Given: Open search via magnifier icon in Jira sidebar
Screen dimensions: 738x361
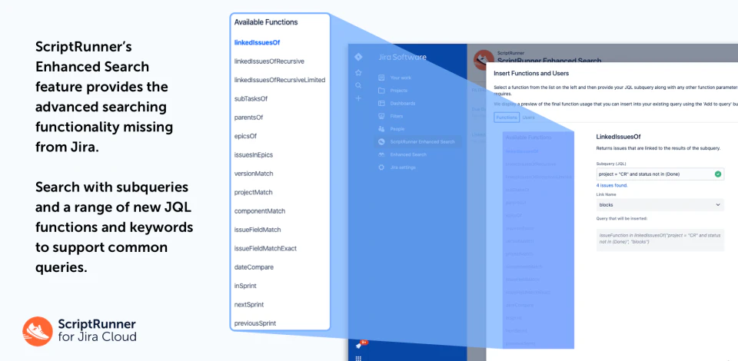Looking at the screenshot, I should coord(358,85).
